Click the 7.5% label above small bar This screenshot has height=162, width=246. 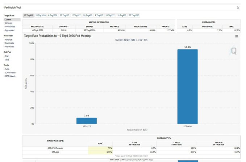click(x=87, y=116)
